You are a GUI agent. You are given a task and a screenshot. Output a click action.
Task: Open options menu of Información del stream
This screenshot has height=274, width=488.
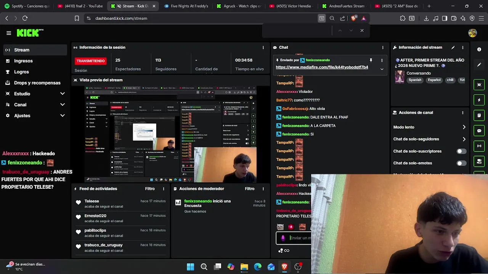(x=462, y=48)
